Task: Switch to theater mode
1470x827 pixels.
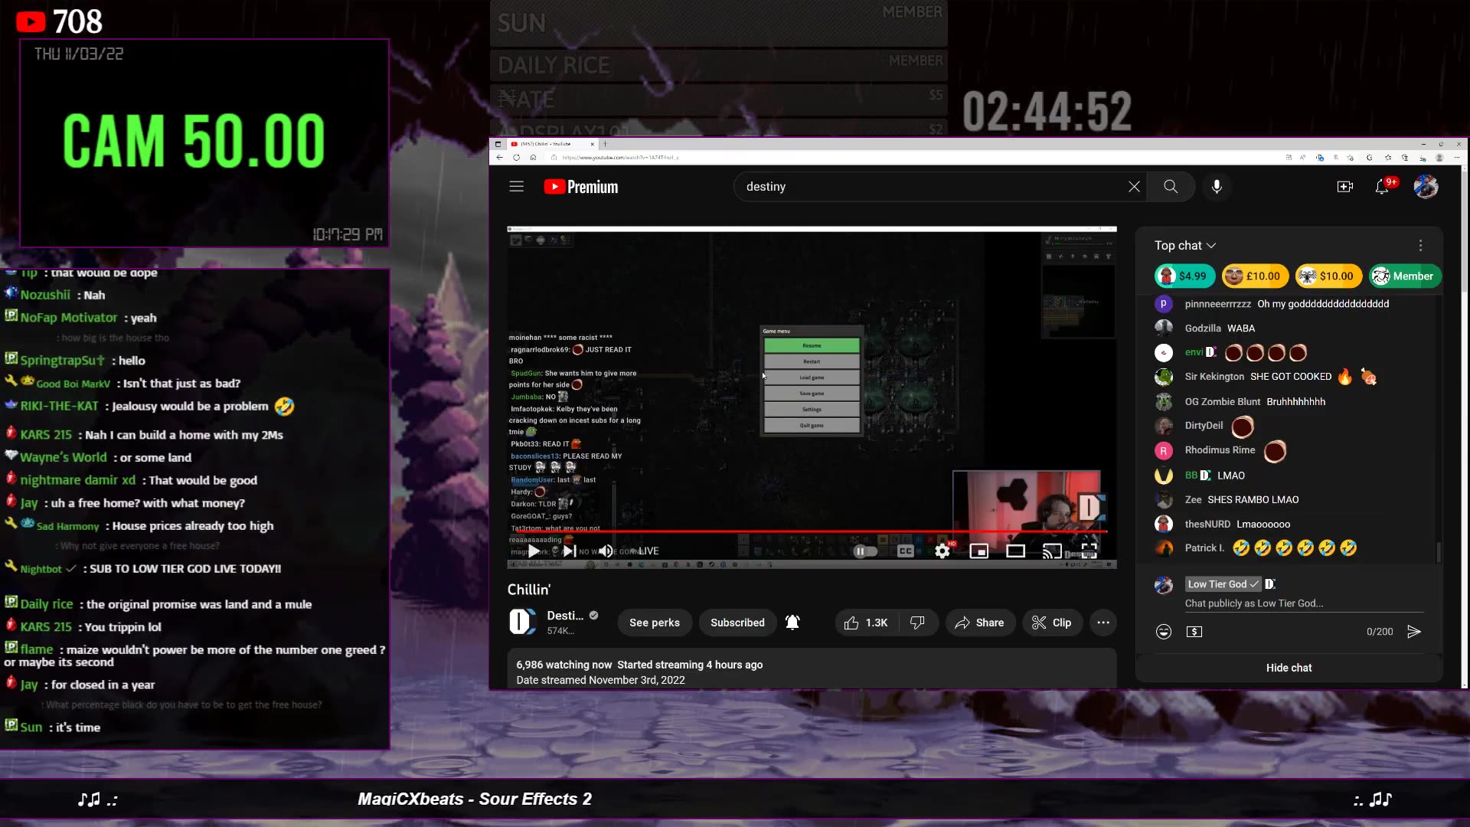Action: click(x=1016, y=551)
